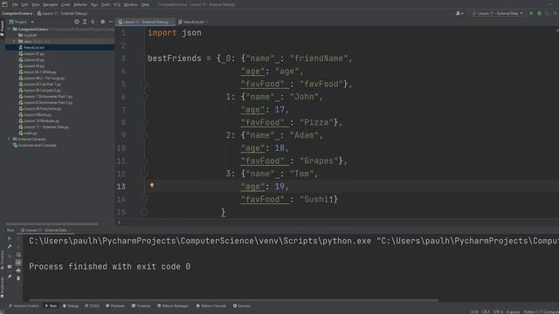Collapse the ComputerScience root folder
Image resolution: width=559 pixels, height=314 pixels.
pyautogui.click(x=10, y=29)
